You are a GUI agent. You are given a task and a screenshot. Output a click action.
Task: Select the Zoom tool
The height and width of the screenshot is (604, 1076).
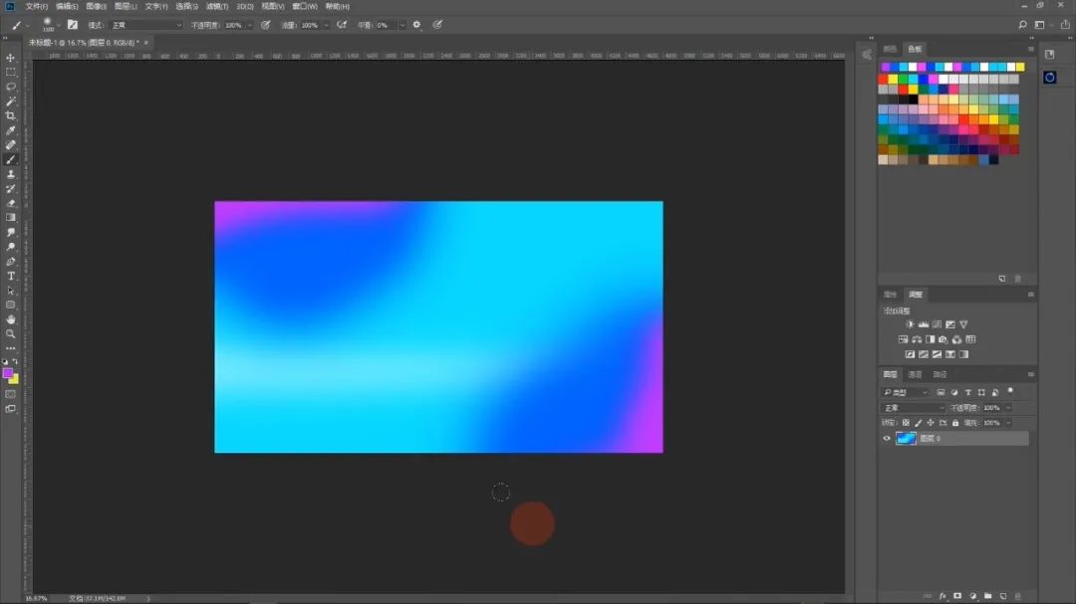(x=10, y=334)
